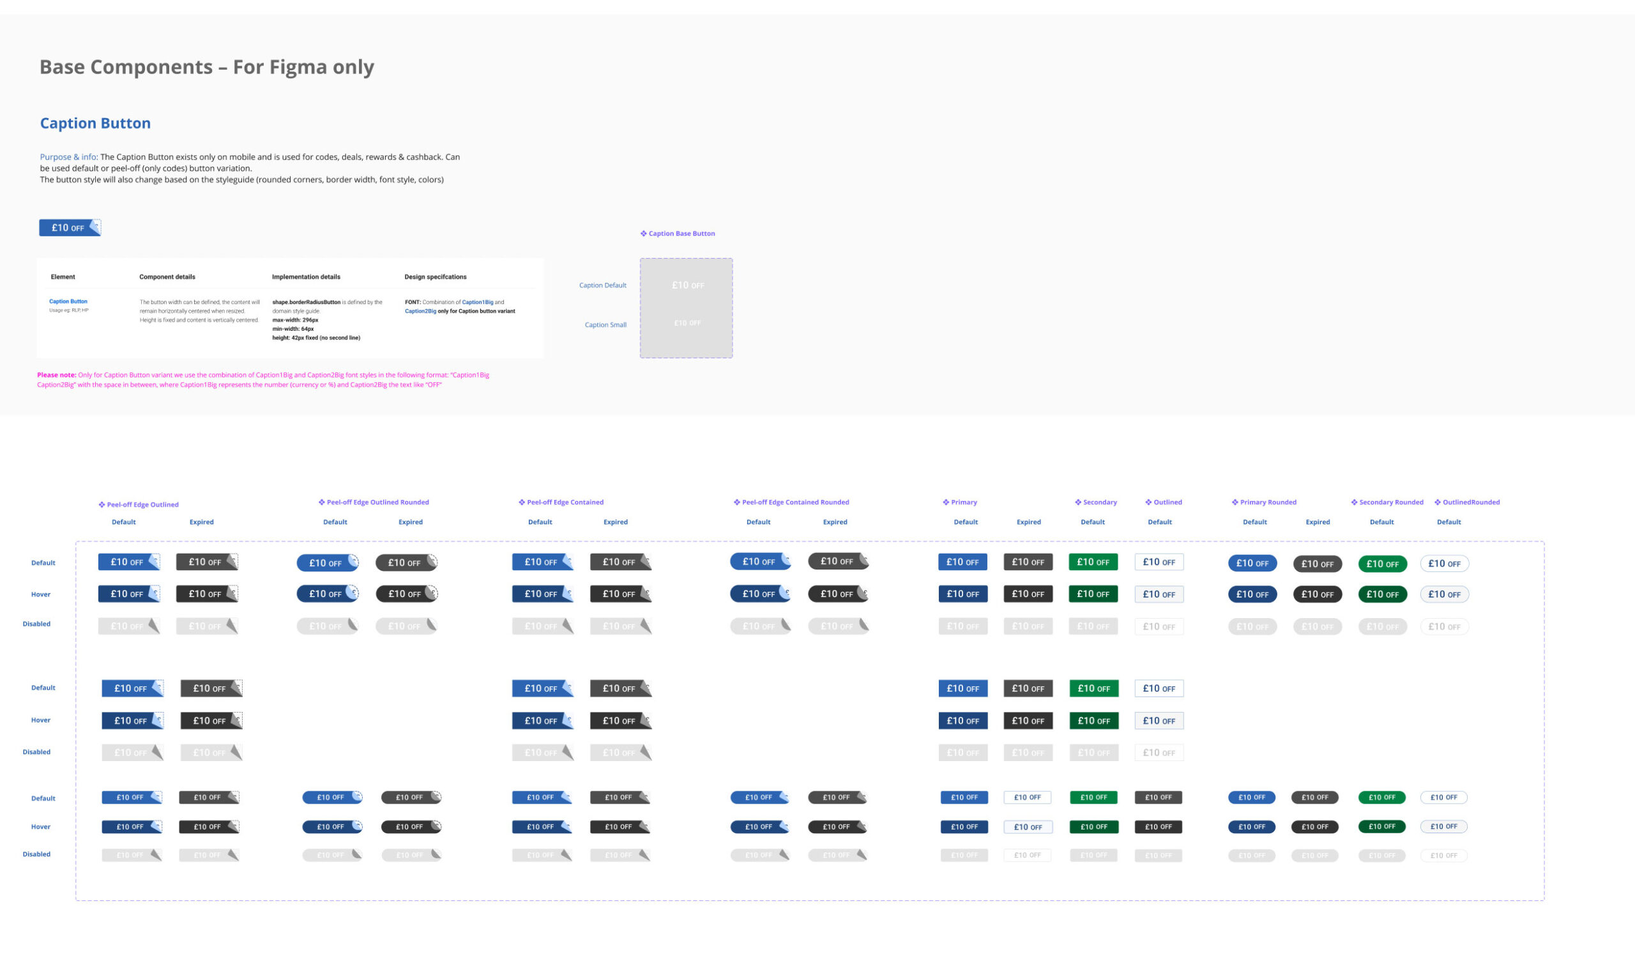Click large Peel-off Edge Contained Rounded Expired button, Default state

pyautogui.click(x=839, y=561)
